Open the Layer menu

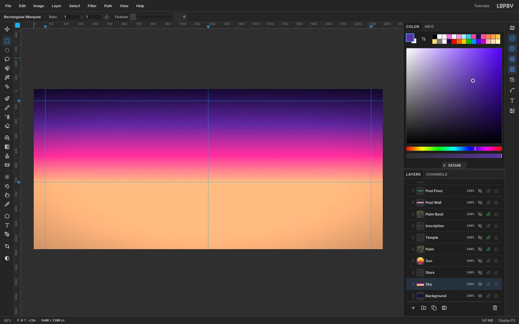point(56,6)
